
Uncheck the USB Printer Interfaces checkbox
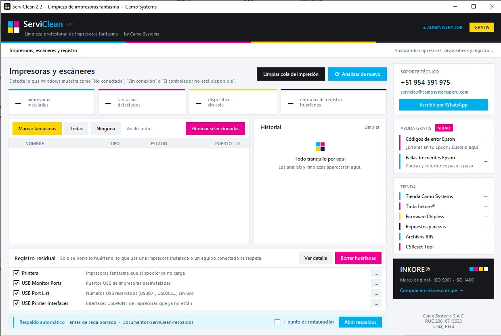pyautogui.click(x=17, y=303)
